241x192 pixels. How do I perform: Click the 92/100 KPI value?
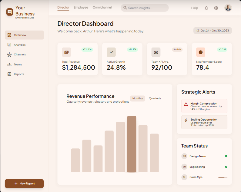tap(162, 68)
